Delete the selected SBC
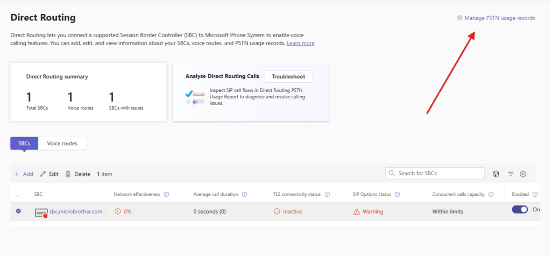 (x=77, y=174)
